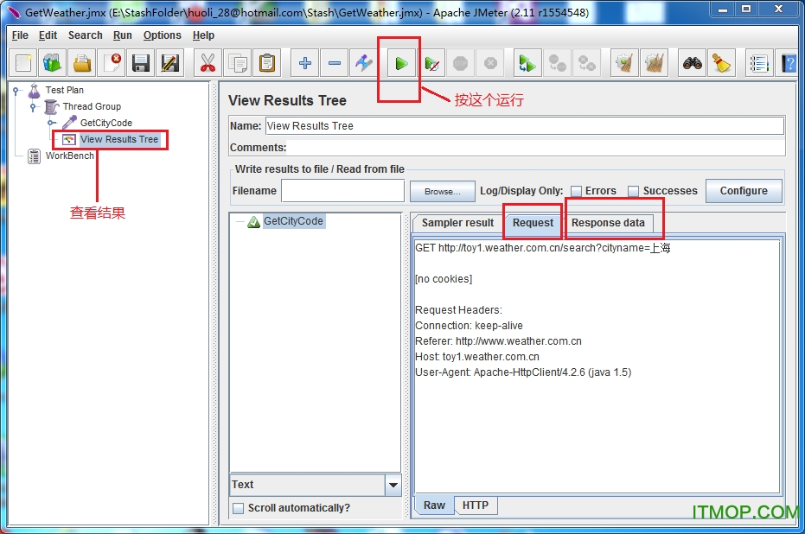
Task: Click the Filename input field
Action: click(x=342, y=191)
